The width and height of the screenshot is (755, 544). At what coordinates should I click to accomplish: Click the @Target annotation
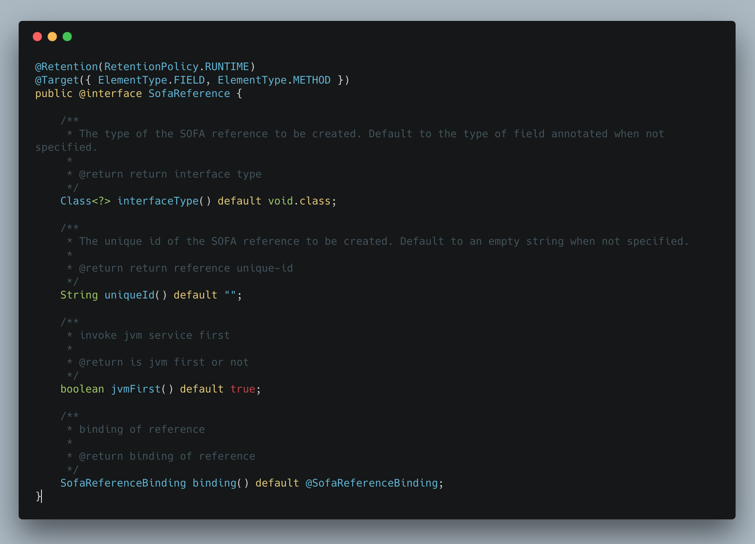(57, 80)
